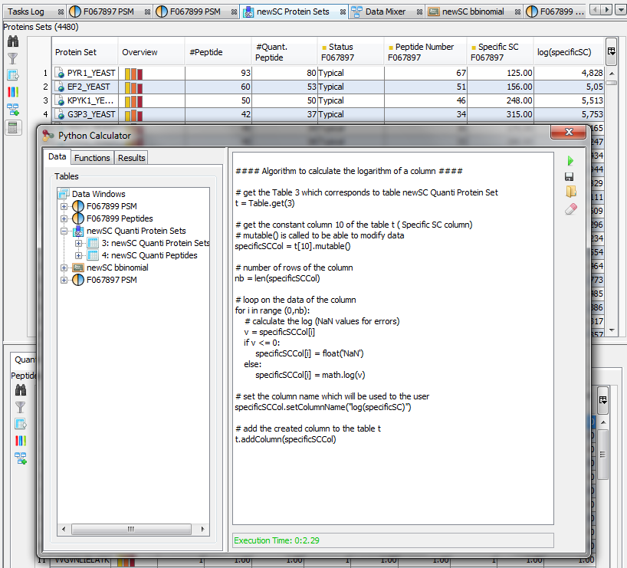Collapse newSC Quanti Protein Sets node

point(64,231)
